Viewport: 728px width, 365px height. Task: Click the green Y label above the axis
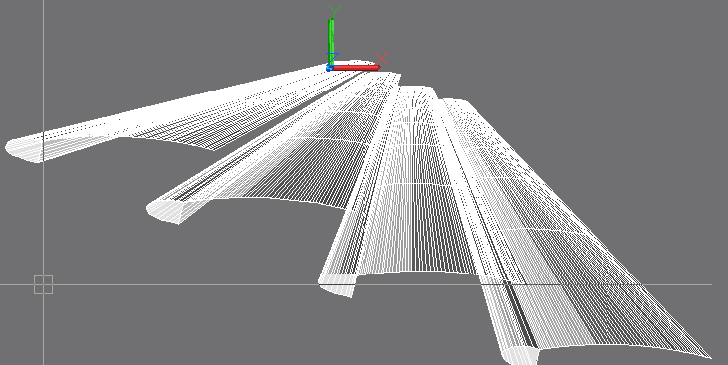(334, 10)
